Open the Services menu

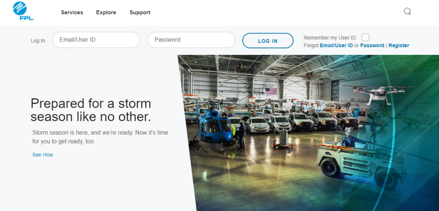pos(72,12)
